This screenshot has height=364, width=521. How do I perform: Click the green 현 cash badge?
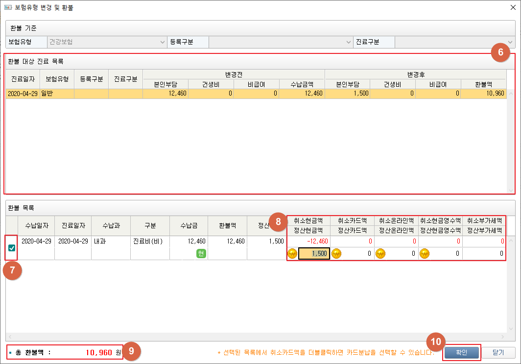click(x=201, y=253)
